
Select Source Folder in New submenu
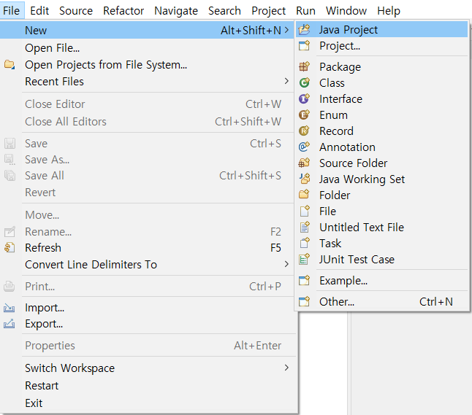[x=381, y=163]
